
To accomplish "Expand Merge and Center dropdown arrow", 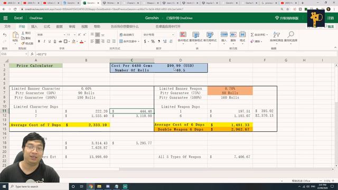I will coord(138,41).
